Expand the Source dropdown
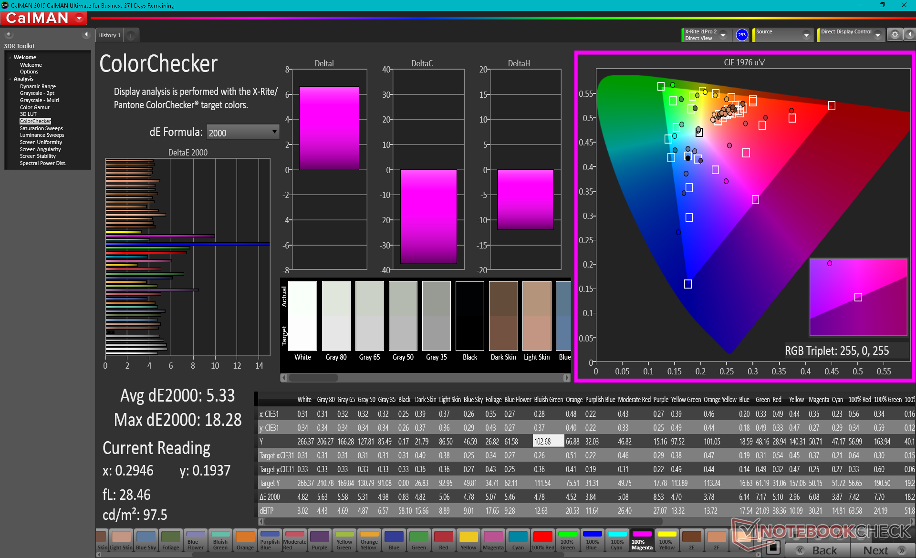Viewport: 916px width, 558px height. coord(806,35)
